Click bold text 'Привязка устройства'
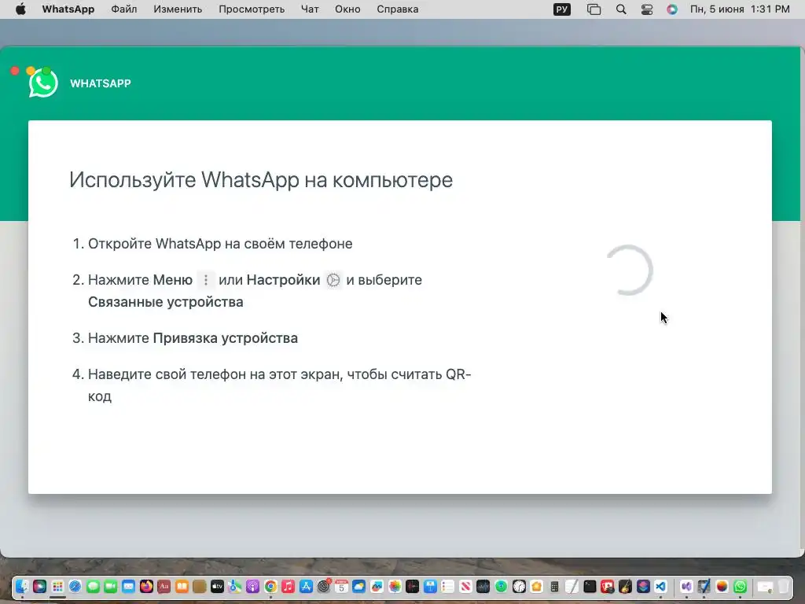The image size is (805, 604). tap(226, 338)
